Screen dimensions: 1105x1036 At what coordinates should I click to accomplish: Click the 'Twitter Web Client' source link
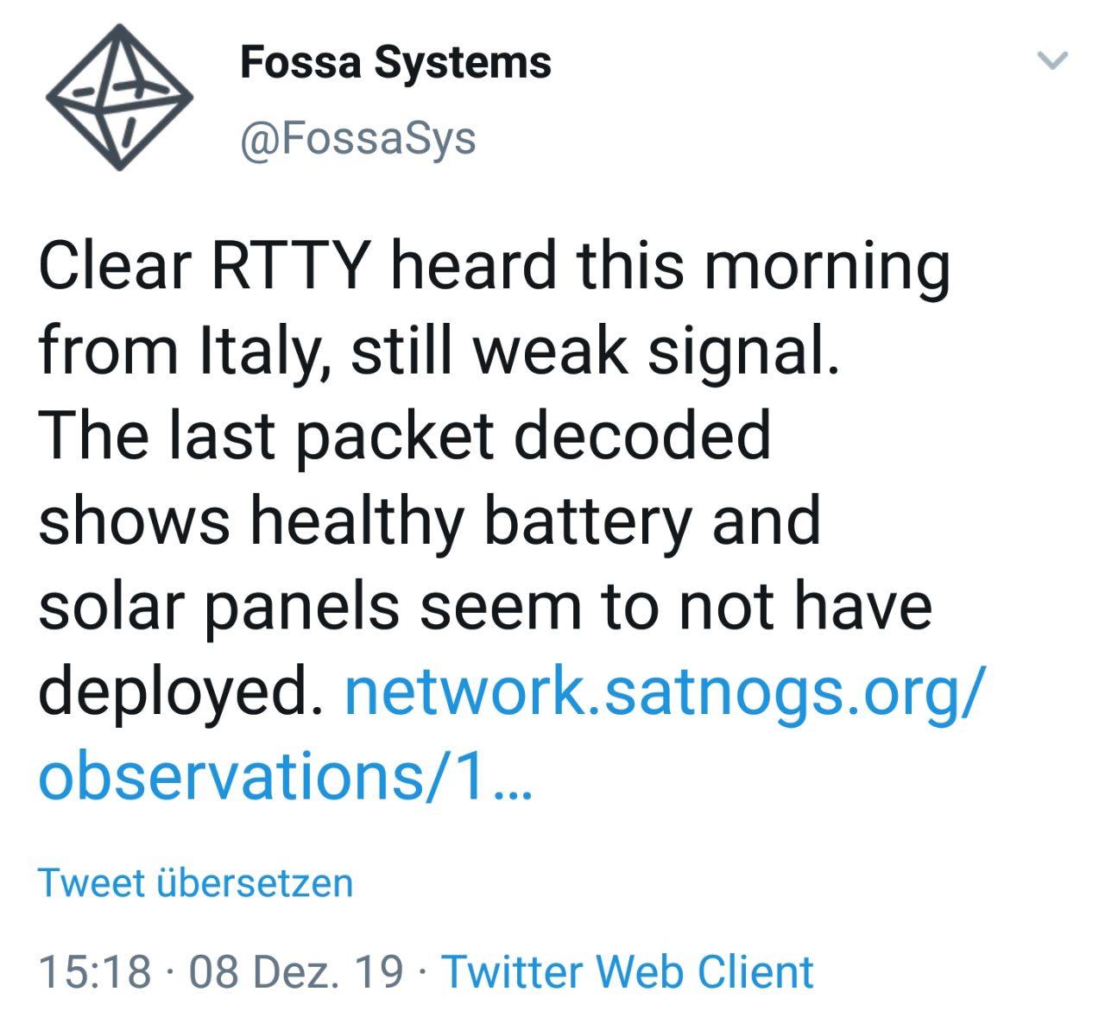coord(628,971)
